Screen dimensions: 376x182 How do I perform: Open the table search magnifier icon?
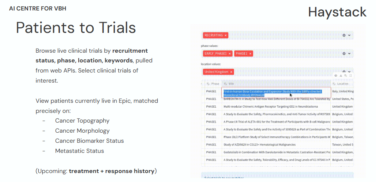tap(345, 75)
